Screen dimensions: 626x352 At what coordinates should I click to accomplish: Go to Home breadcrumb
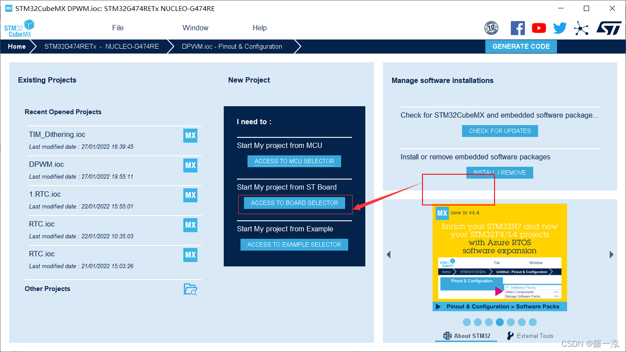(17, 47)
